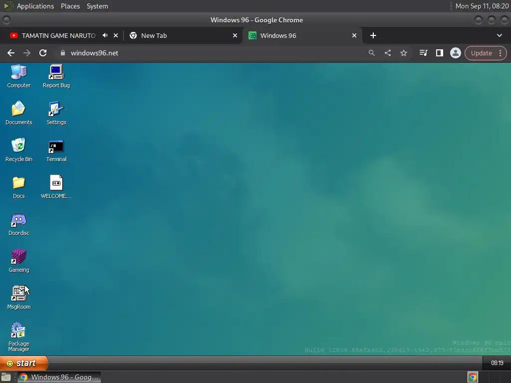Open the Report Bug shortcut

tap(56, 76)
